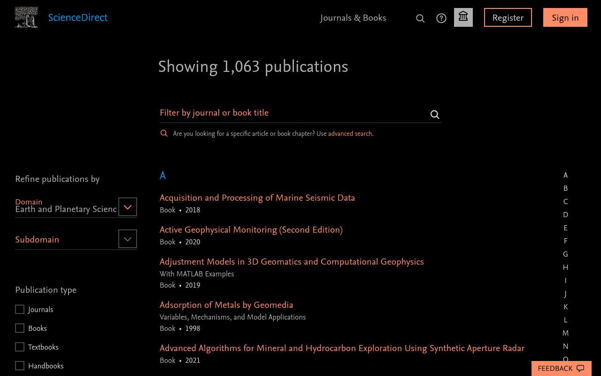Jump to letter N in index
601x376 pixels.
[565, 346]
